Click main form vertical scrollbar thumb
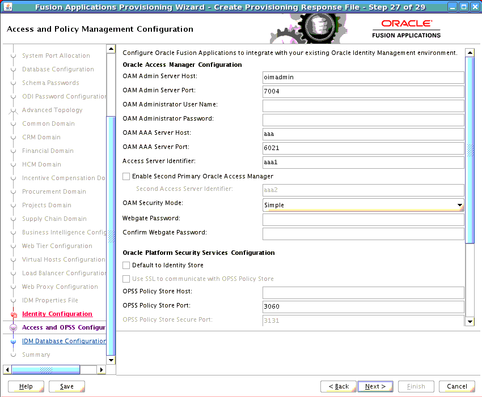This screenshot has height=397, width=482. click(470, 150)
